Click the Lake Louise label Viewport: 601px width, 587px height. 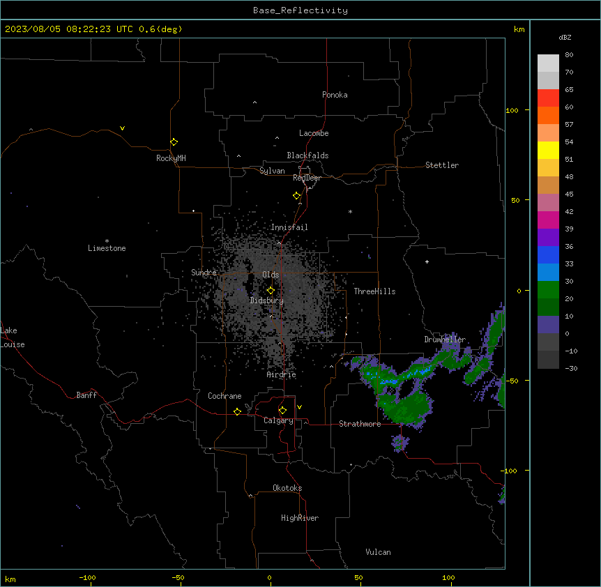pyautogui.click(x=13, y=337)
